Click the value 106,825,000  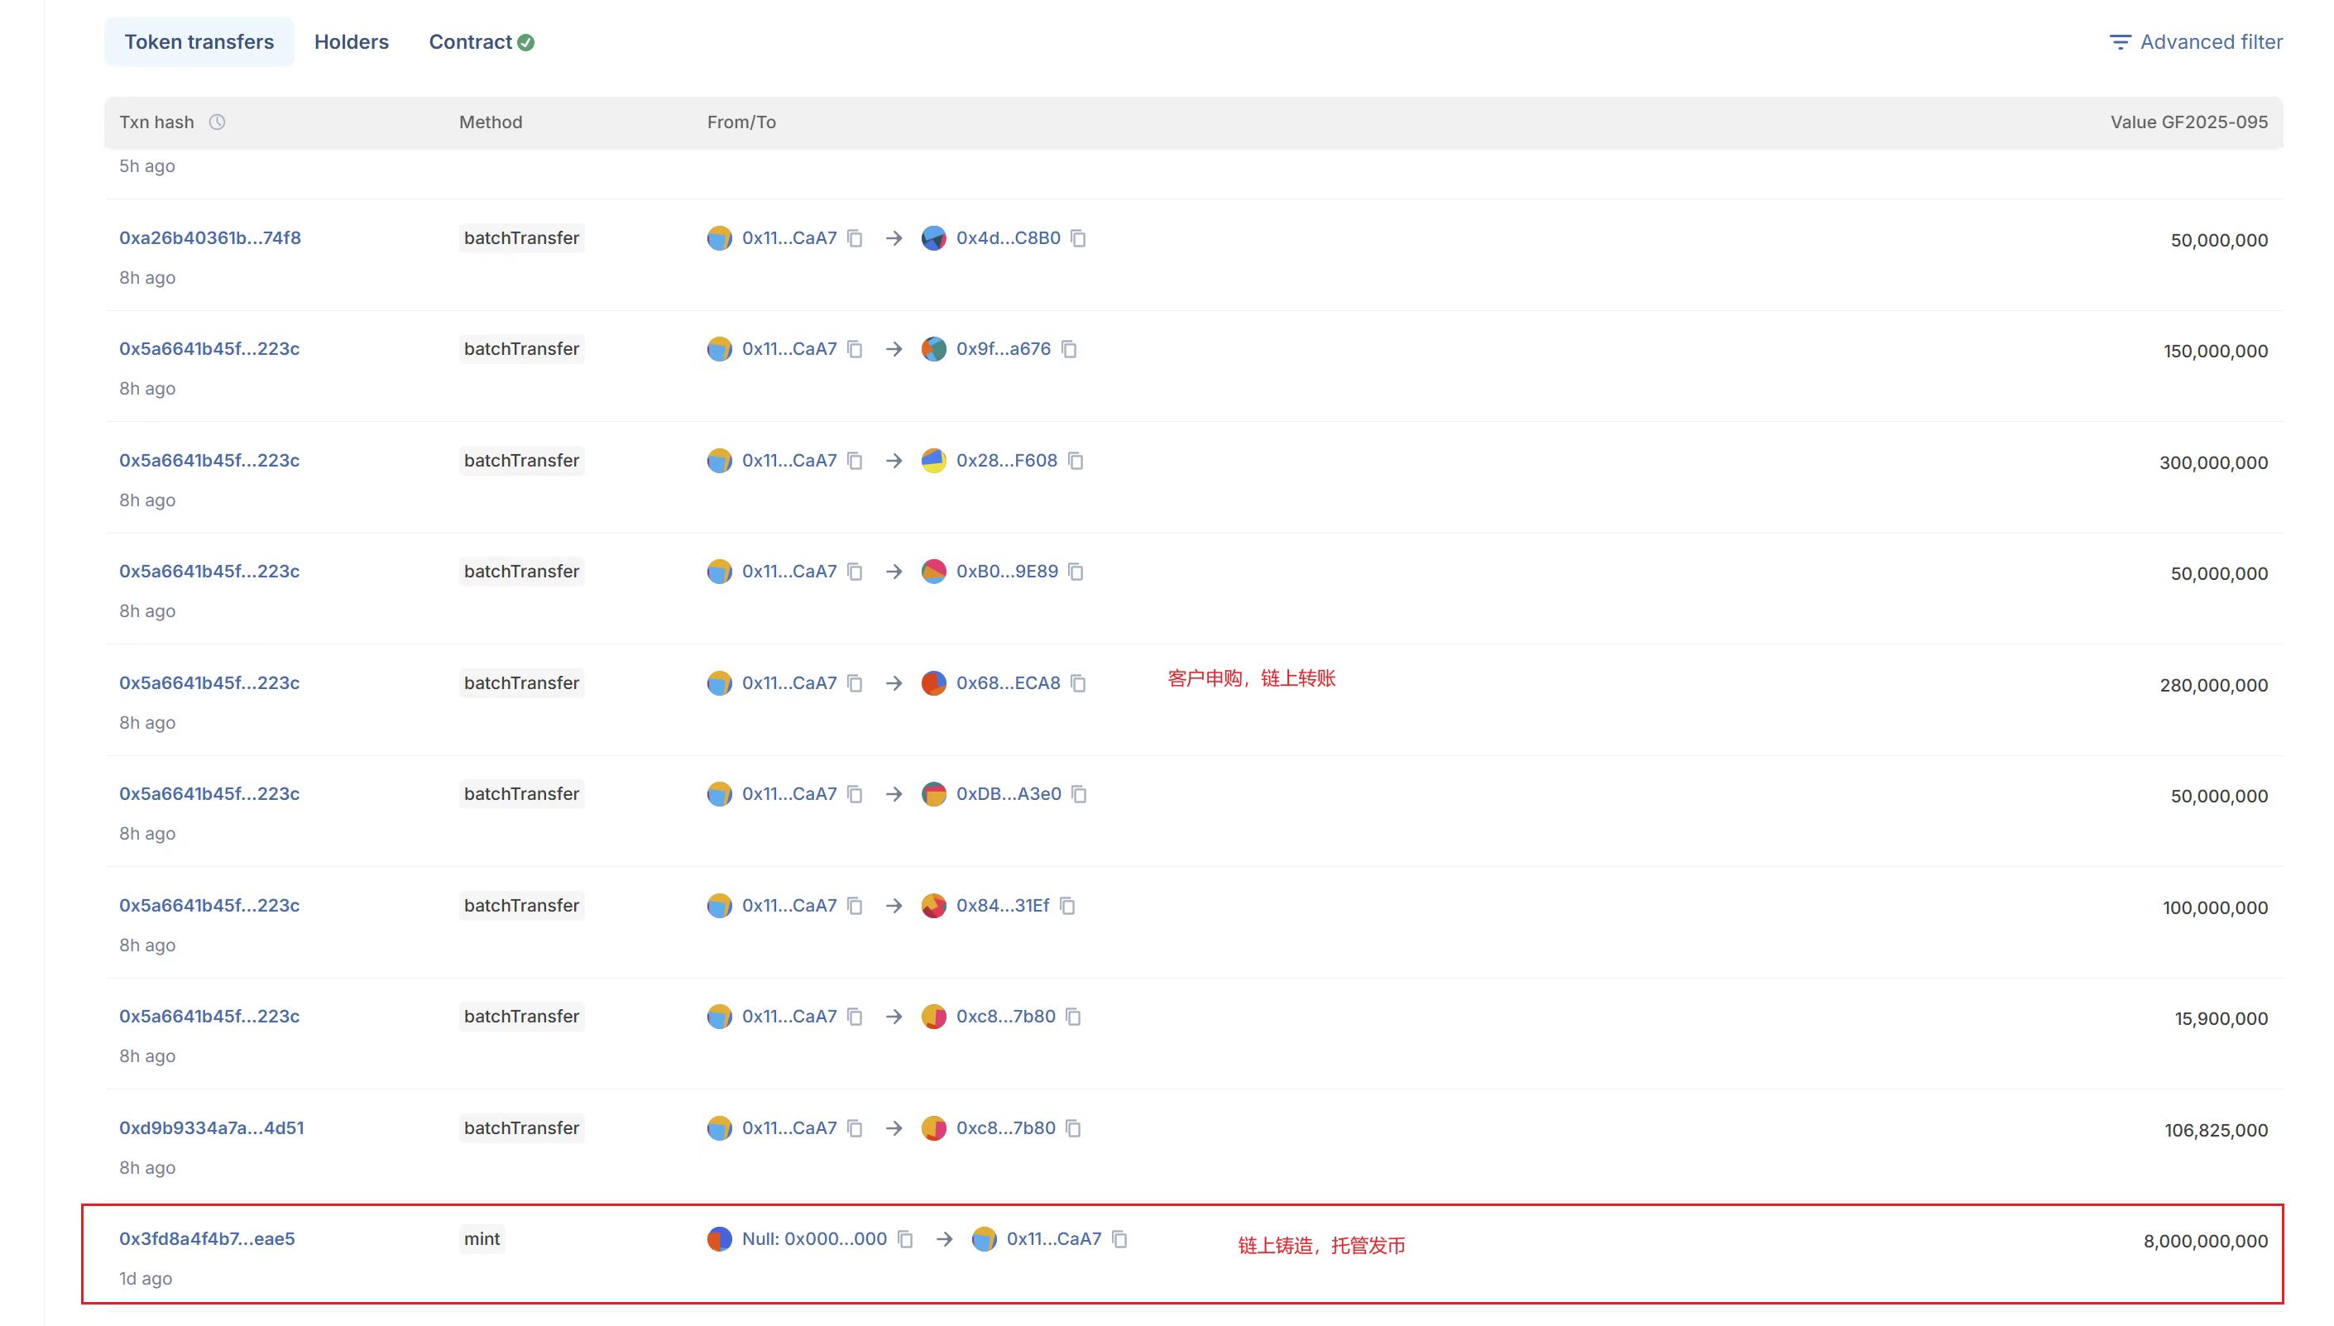(x=2217, y=1130)
